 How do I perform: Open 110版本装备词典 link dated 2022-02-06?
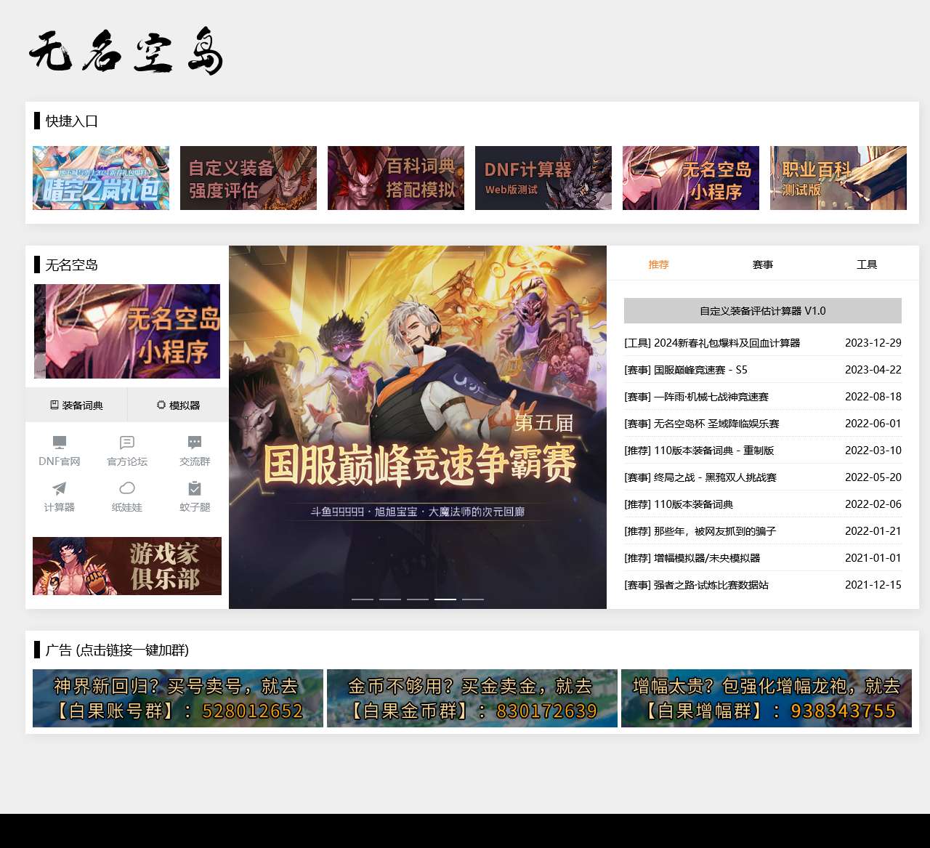(679, 504)
